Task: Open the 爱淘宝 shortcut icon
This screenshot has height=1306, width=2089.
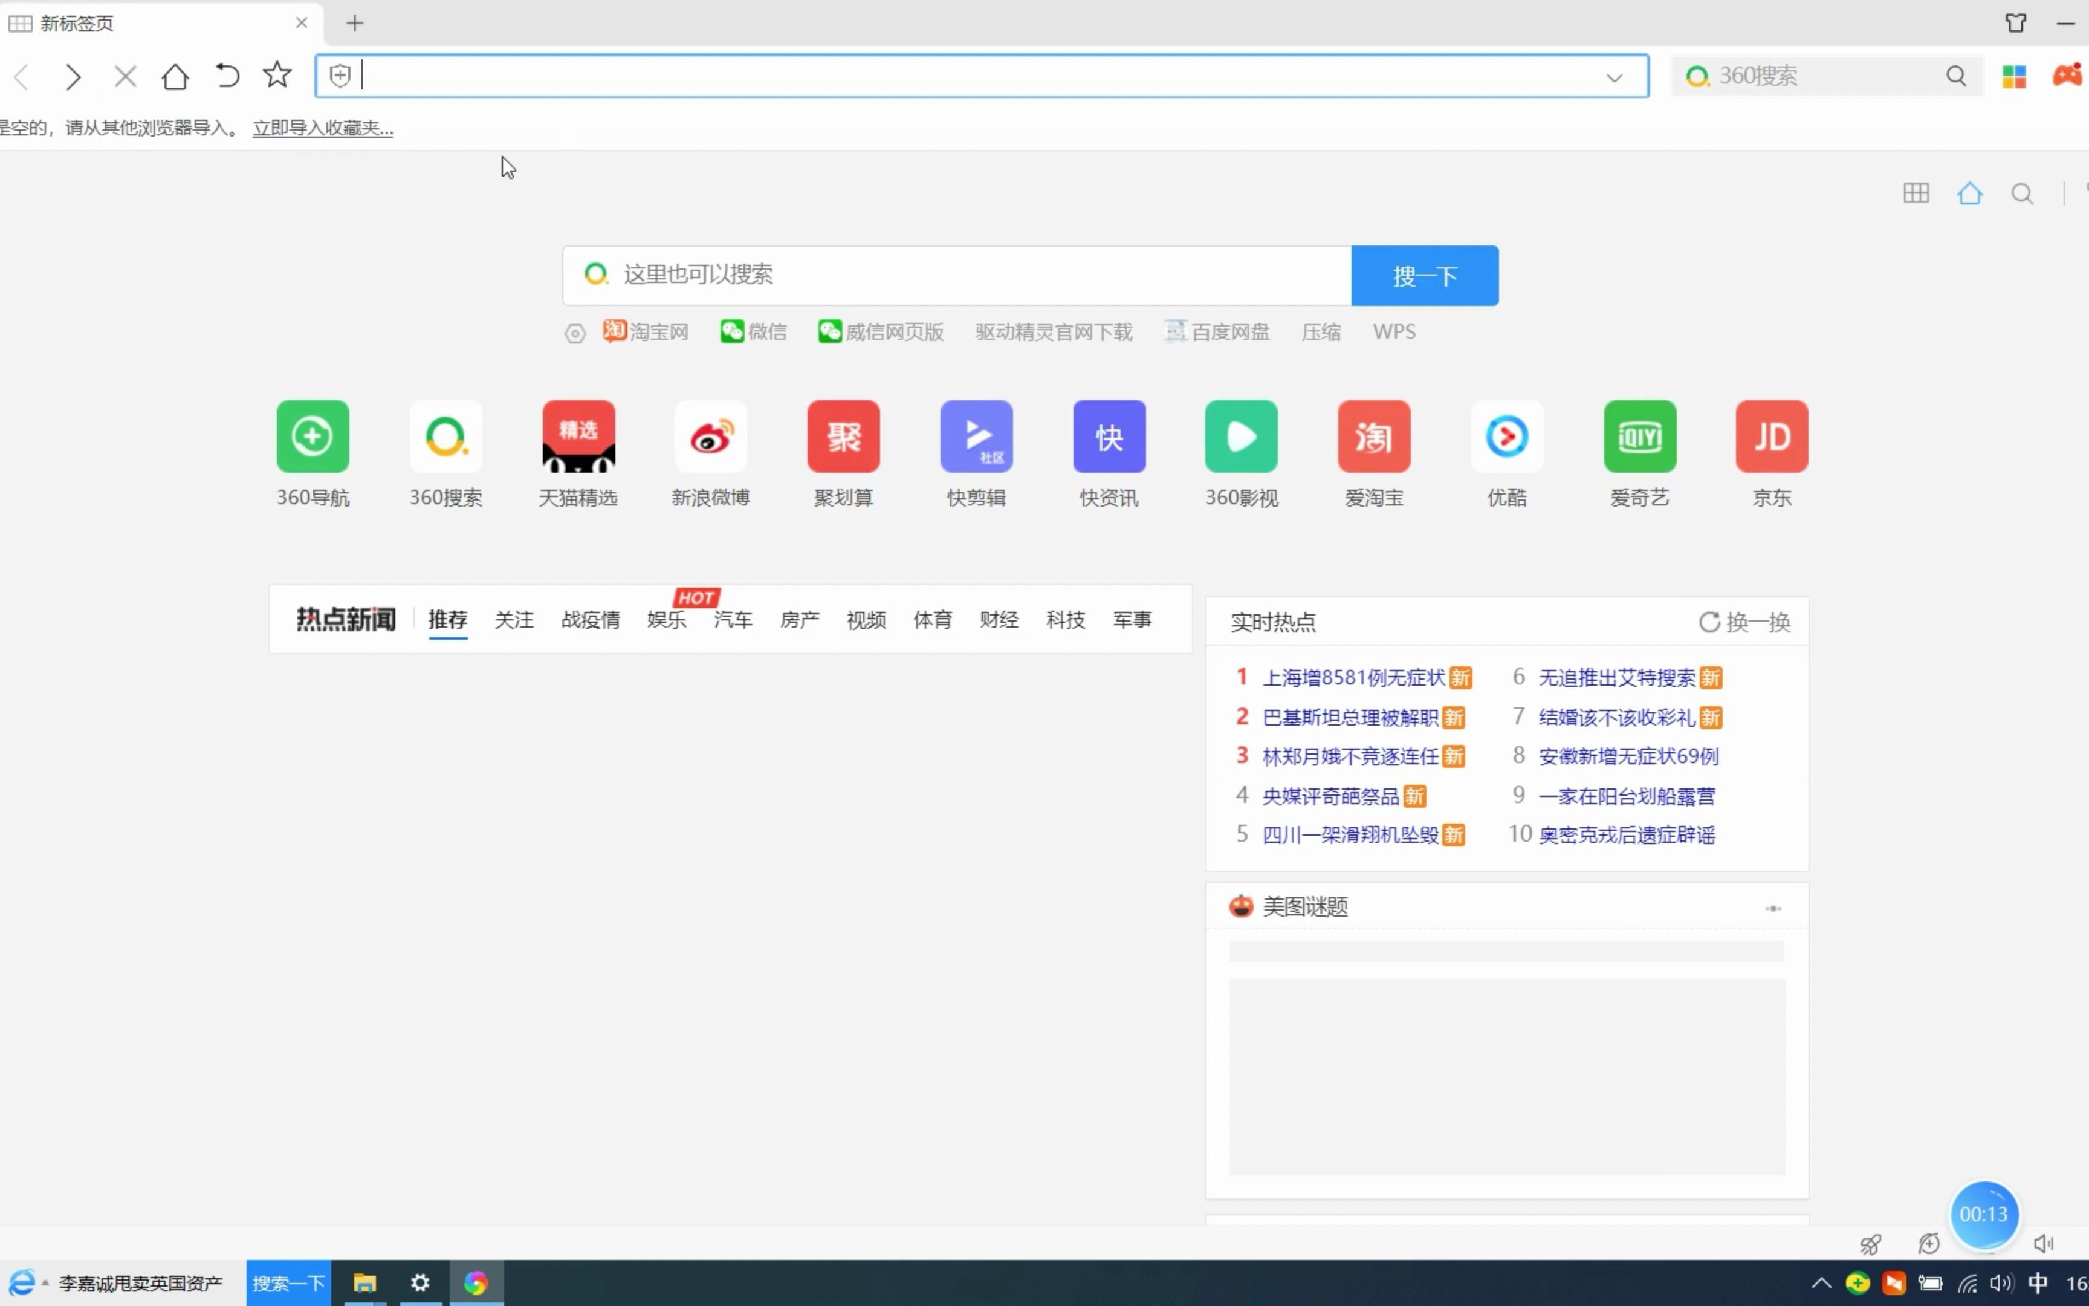Action: coord(1375,436)
